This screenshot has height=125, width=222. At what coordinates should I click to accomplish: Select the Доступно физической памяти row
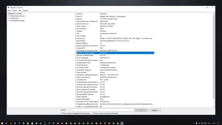tap(115, 87)
